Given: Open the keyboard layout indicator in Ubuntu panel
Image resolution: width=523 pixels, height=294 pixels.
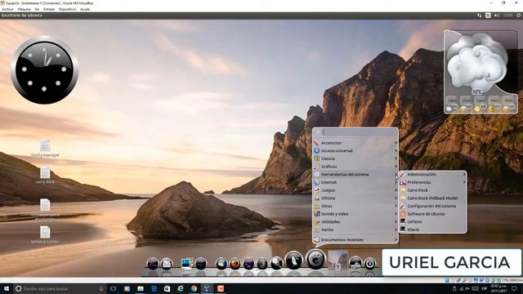Looking at the screenshot, I should point(488,16).
